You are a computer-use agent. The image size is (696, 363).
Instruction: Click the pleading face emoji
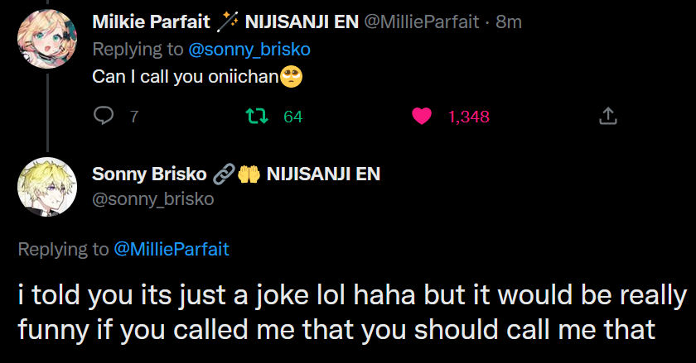click(x=292, y=77)
